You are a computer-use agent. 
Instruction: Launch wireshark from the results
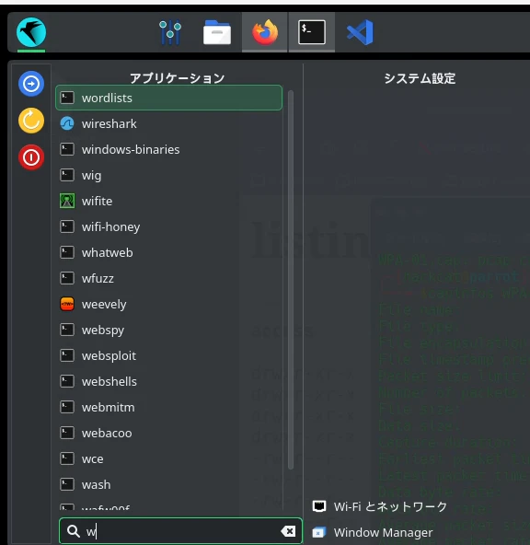click(168, 123)
